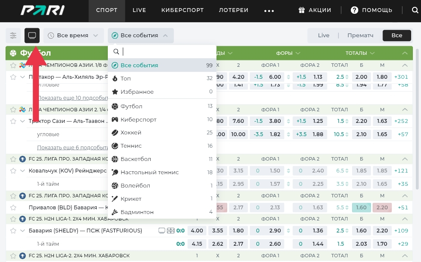Open the search magnifier icon in header

[415, 10]
